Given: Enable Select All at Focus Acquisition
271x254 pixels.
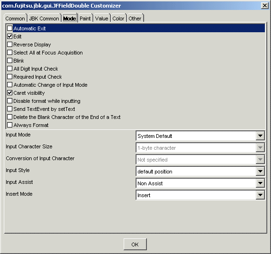Looking at the screenshot, I should [x=9, y=53].
